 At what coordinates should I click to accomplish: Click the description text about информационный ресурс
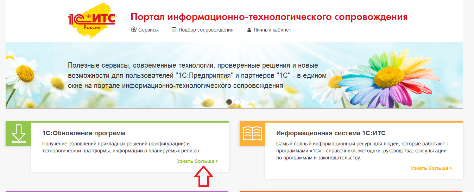click(363, 151)
